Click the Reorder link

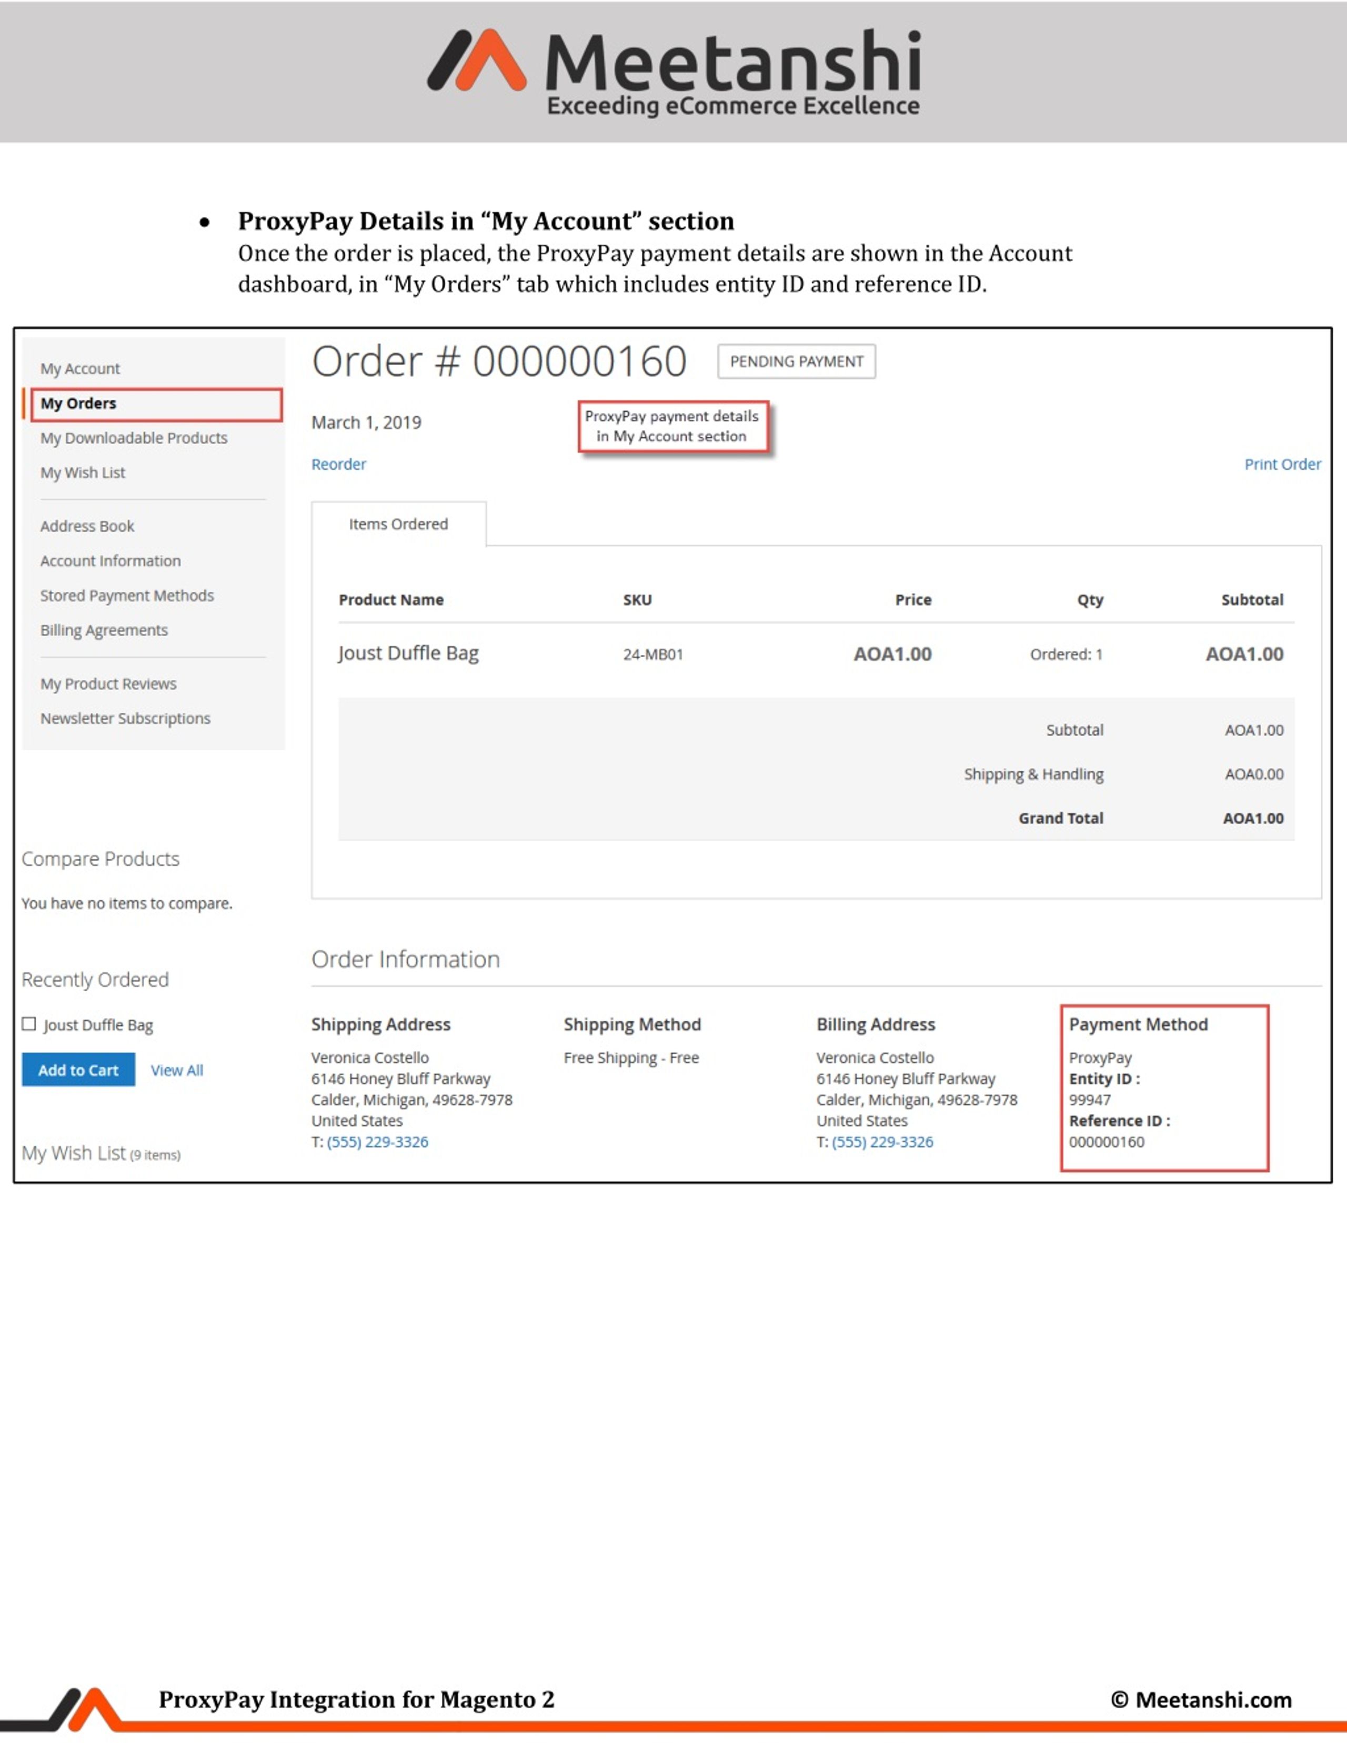tap(338, 465)
